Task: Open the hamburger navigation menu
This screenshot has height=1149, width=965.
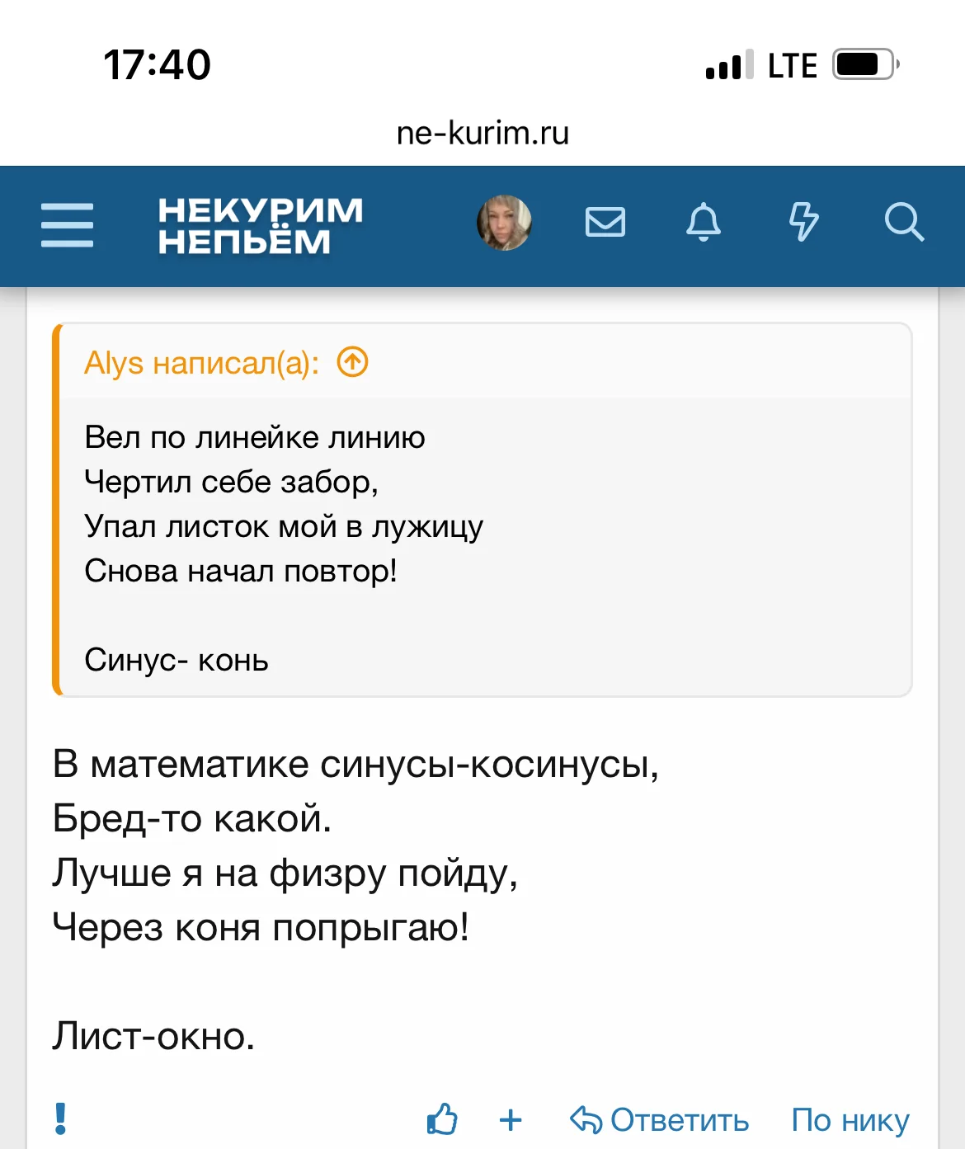Action: coord(68,224)
